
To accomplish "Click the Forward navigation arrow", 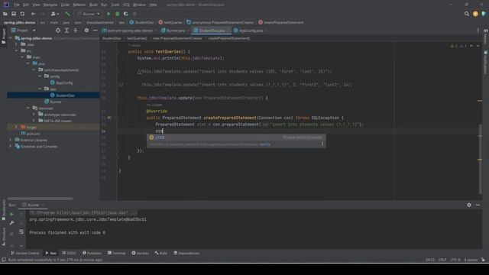I will tap(43, 14).
